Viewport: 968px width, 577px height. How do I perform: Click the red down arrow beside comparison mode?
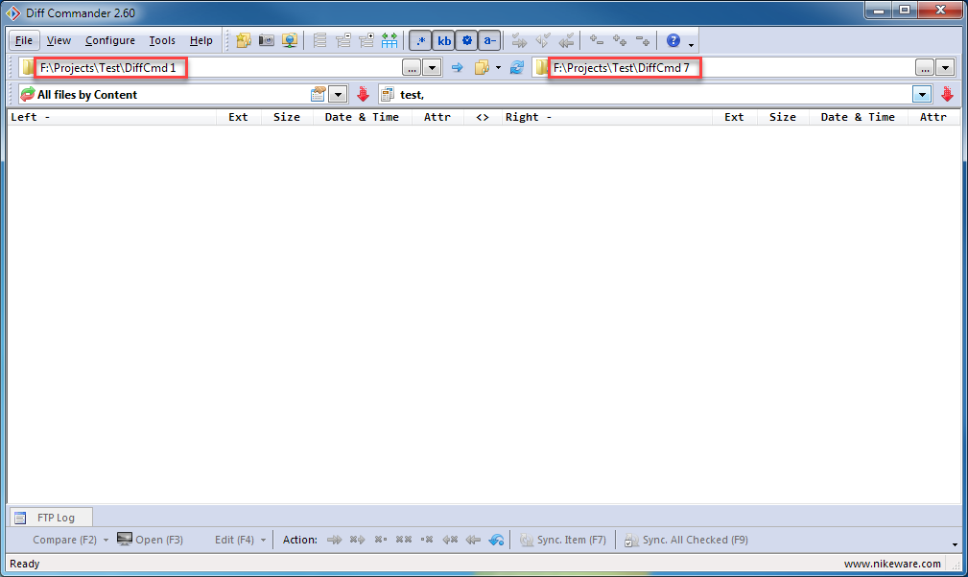[x=363, y=94]
